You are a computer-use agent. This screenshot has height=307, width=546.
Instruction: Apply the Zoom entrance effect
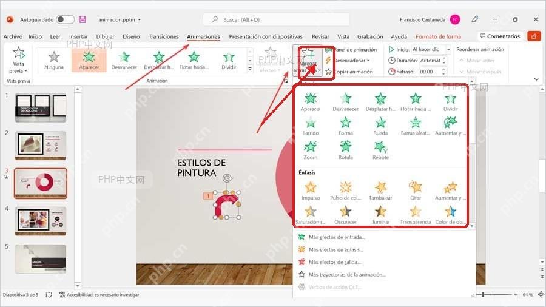point(310,150)
